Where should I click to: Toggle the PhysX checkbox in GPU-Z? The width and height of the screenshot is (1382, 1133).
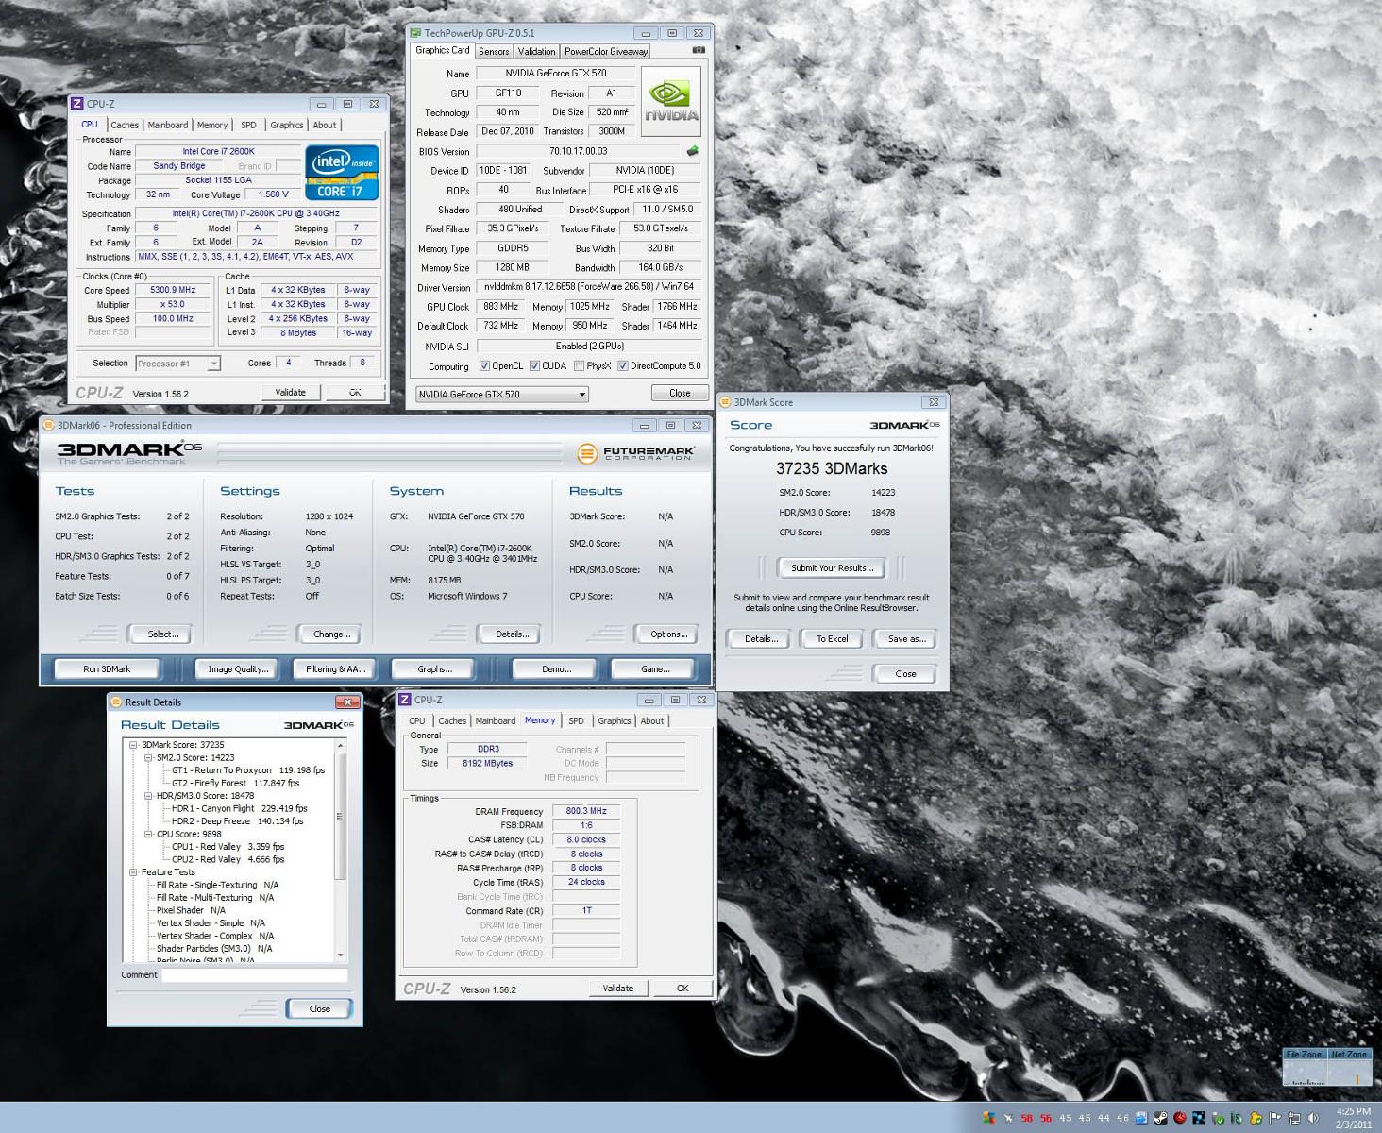pos(579,365)
